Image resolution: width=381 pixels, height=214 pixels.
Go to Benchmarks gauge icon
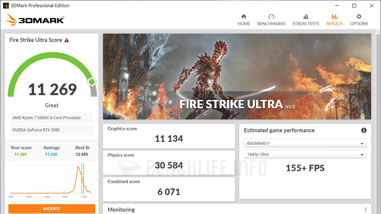[x=271, y=17]
